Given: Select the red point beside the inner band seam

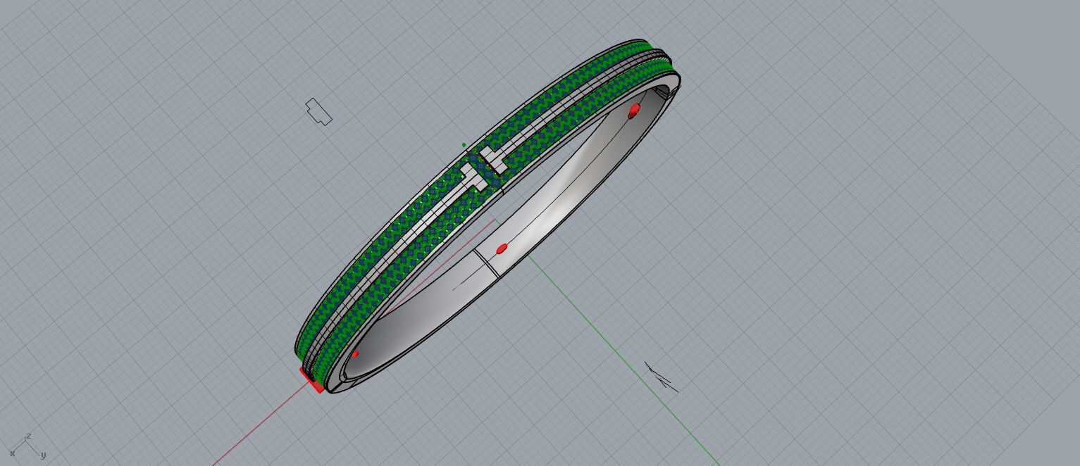Looking at the screenshot, I should [x=502, y=248].
